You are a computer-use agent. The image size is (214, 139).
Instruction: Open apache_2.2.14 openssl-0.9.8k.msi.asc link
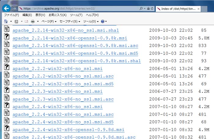click(75, 46)
